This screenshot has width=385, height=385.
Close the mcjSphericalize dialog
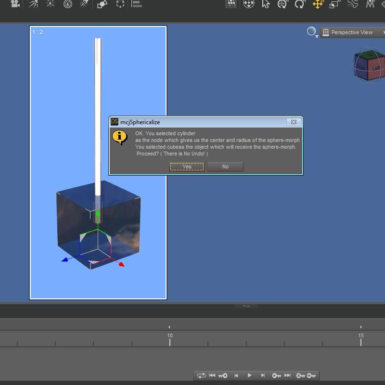294,122
